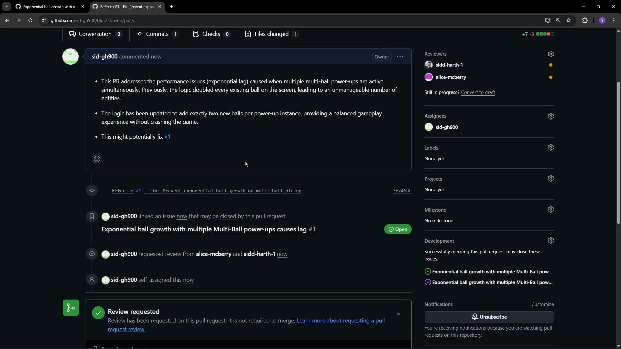Open a new browser tab
Image resolution: width=621 pixels, height=349 pixels.
coord(171,6)
